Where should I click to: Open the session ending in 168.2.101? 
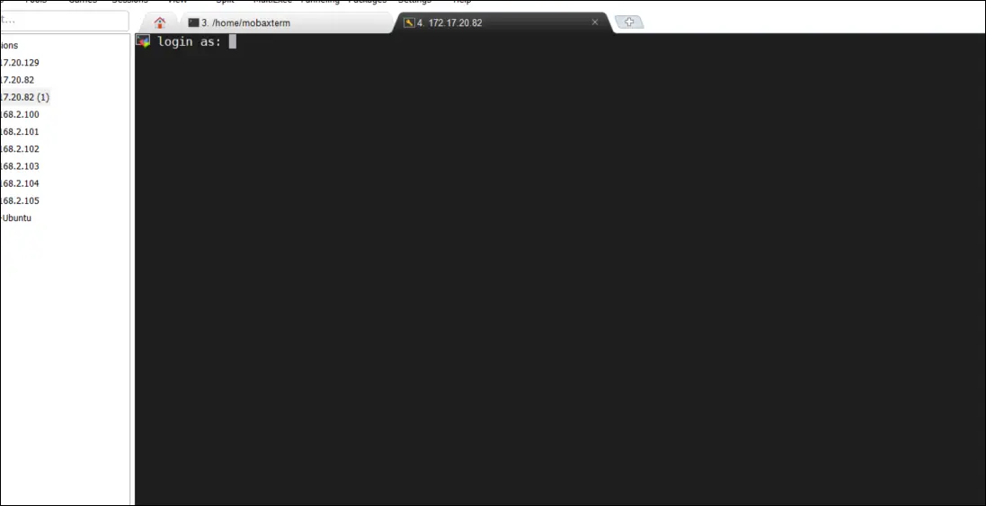(x=19, y=132)
